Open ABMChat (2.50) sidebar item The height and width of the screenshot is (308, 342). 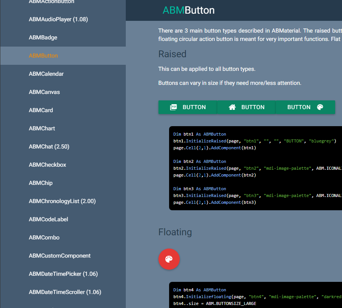click(x=49, y=147)
